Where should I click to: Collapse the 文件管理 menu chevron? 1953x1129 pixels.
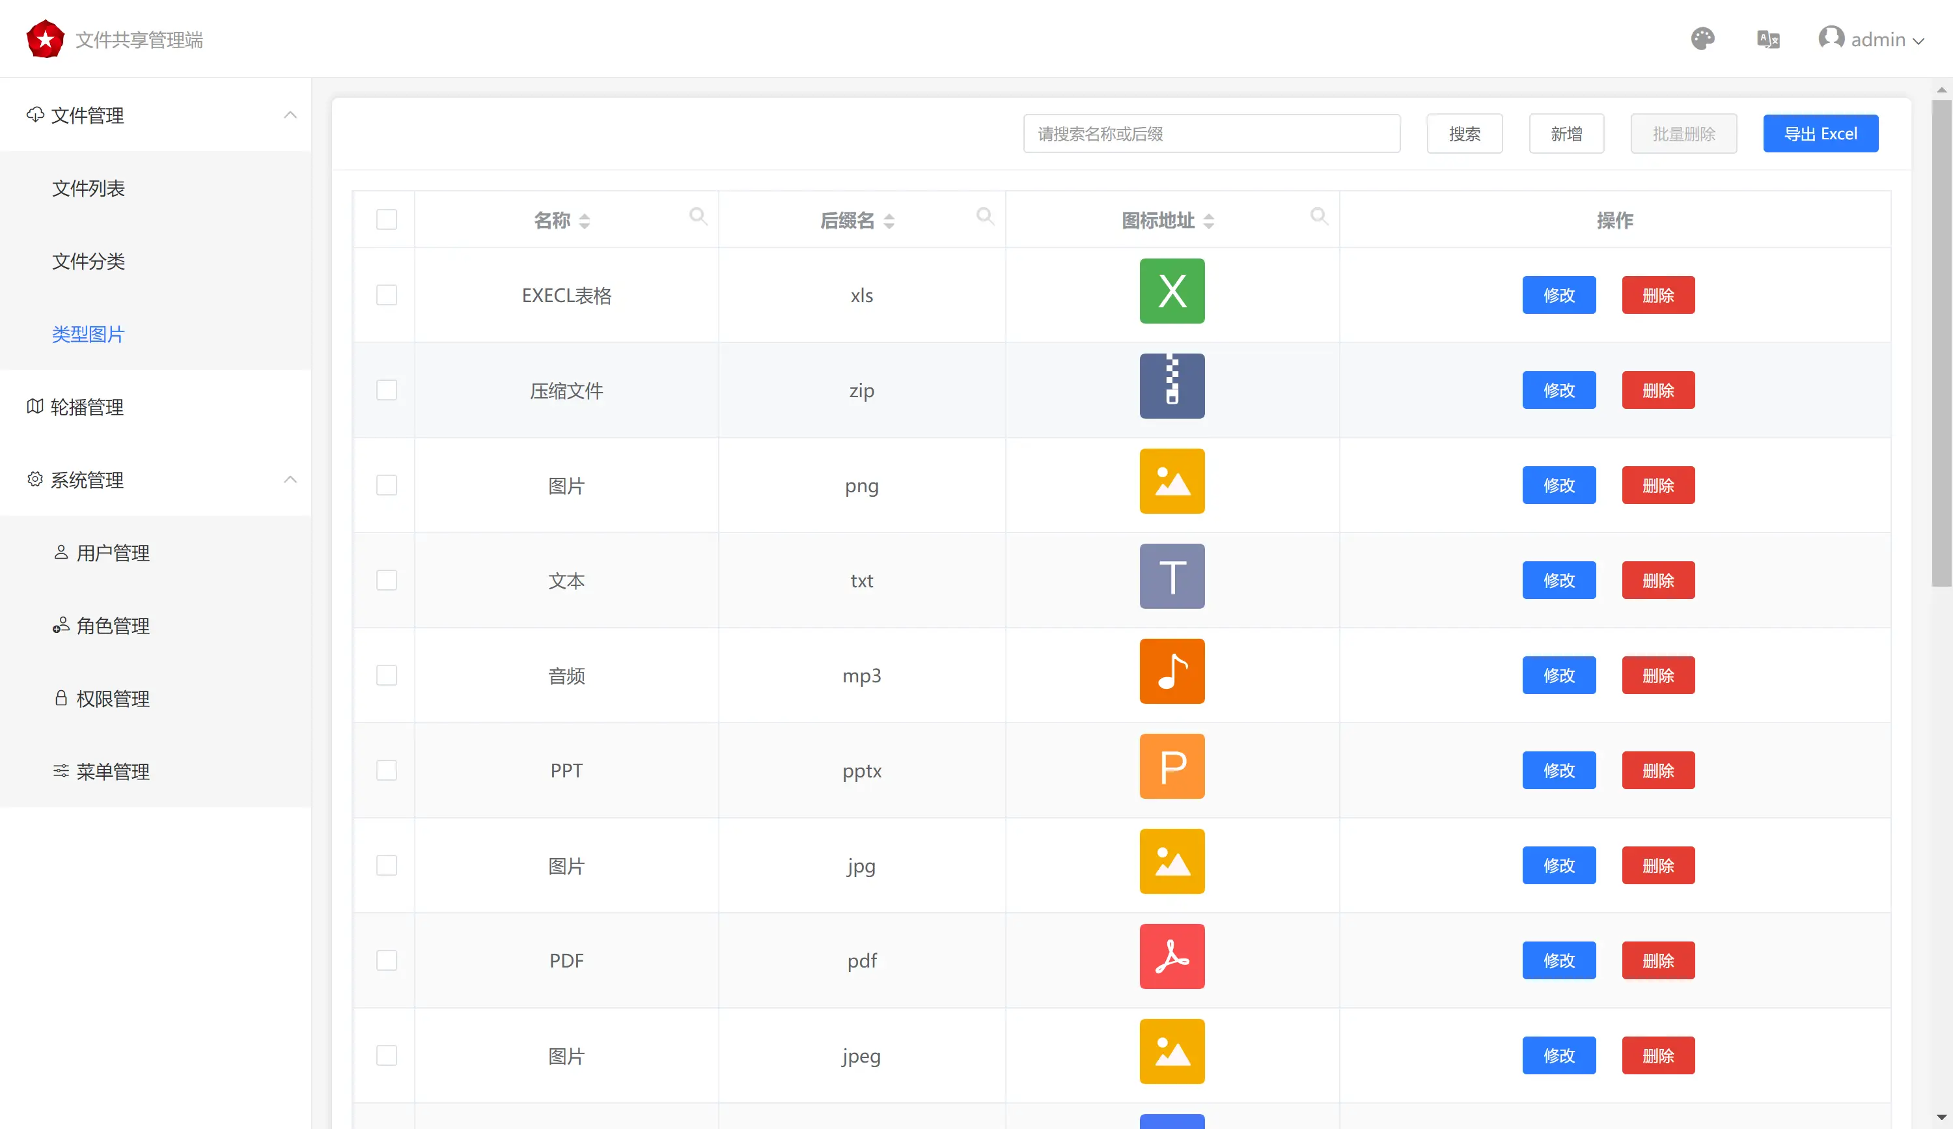pos(290,115)
